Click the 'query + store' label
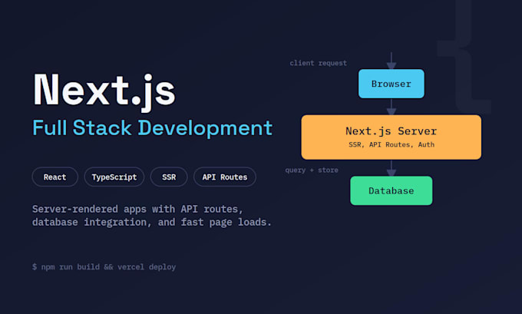This screenshot has height=314, width=522. (312, 170)
